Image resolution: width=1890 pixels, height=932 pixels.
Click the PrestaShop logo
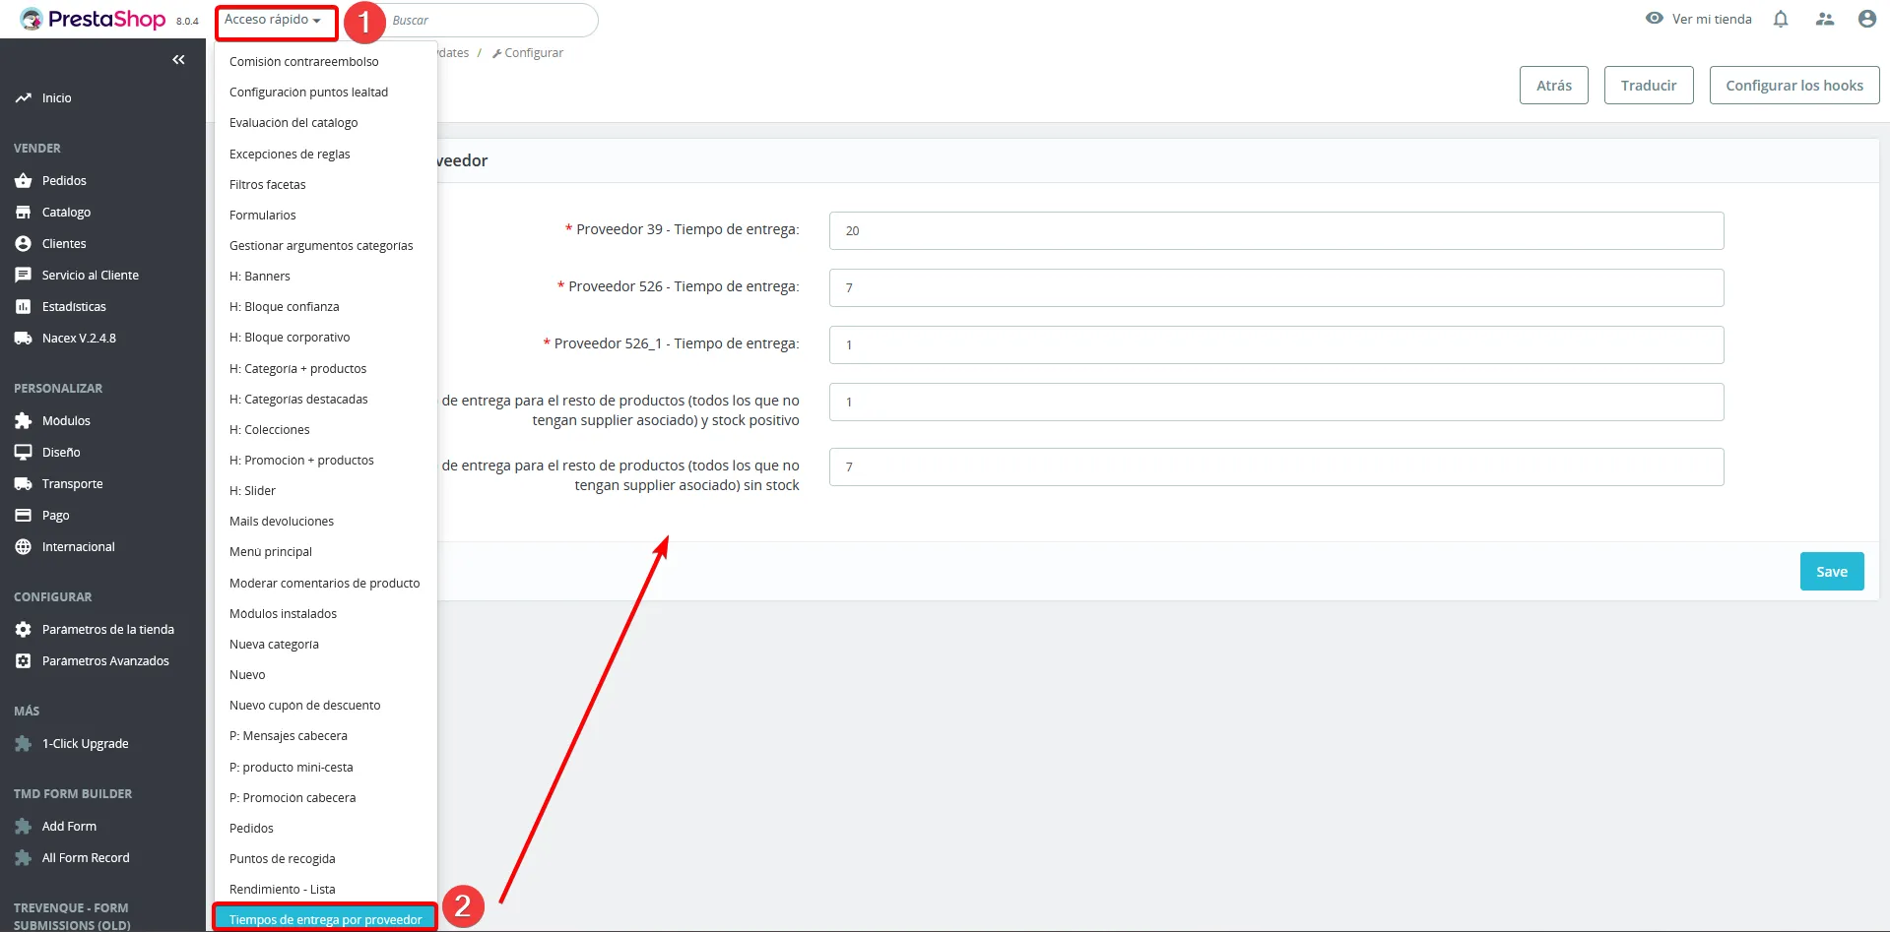(x=93, y=19)
